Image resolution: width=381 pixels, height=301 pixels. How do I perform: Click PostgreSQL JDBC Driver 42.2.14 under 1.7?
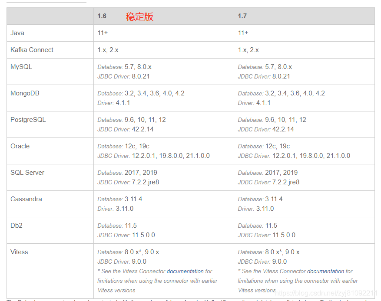(x=266, y=129)
